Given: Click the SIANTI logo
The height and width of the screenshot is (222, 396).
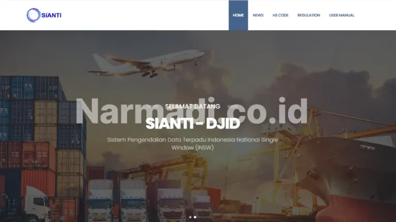Looking at the screenshot, I should point(44,15).
